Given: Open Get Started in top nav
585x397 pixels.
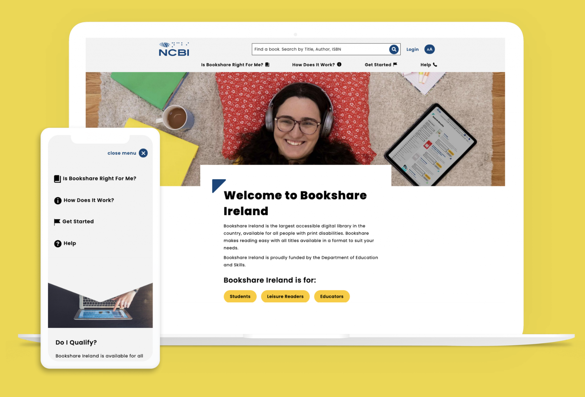Looking at the screenshot, I should coord(378,65).
